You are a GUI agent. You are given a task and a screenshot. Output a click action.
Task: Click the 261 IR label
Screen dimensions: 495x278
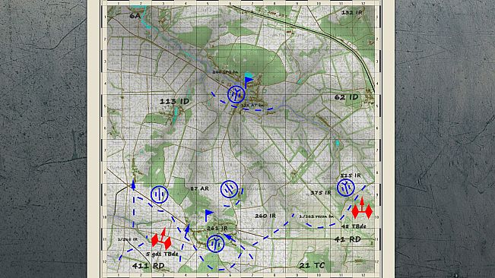pos(217,228)
